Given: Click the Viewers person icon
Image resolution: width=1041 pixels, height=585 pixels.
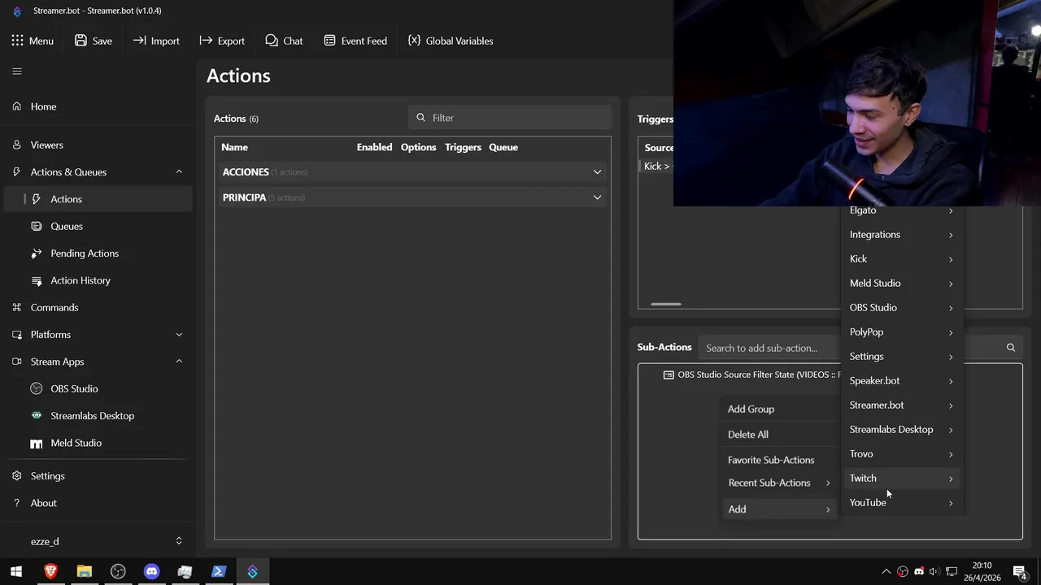Looking at the screenshot, I should (x=17, y=145).
